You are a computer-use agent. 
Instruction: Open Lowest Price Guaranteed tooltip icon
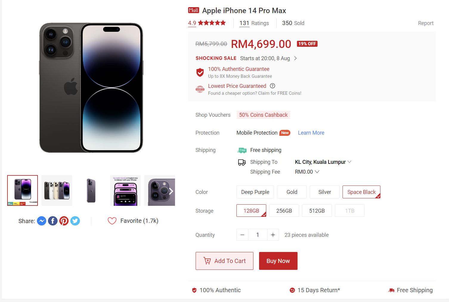272,86
